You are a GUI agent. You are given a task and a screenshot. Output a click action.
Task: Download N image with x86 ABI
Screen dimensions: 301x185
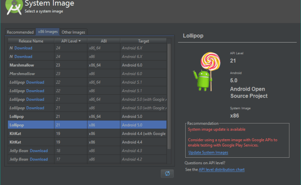coord(23,56)
